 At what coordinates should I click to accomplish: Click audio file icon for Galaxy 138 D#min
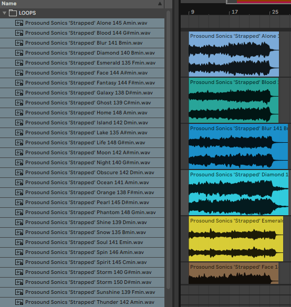tap(19, 93)
